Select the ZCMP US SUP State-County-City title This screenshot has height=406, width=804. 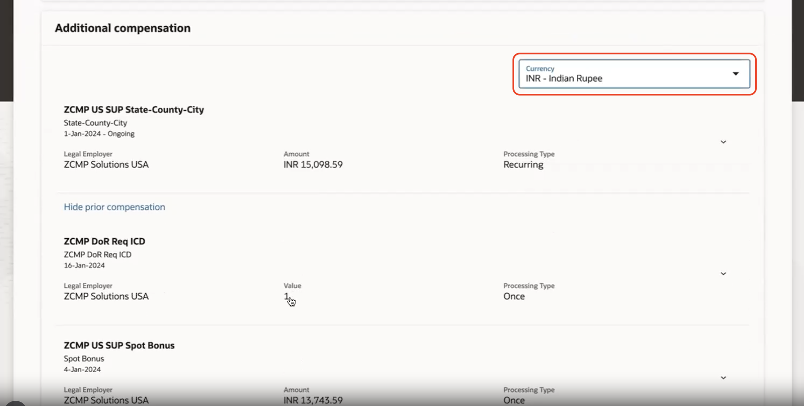pyautogui.click(x=134, y=110)
